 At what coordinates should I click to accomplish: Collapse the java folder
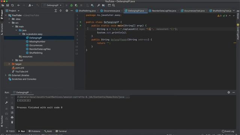click(x=16, y=30)
